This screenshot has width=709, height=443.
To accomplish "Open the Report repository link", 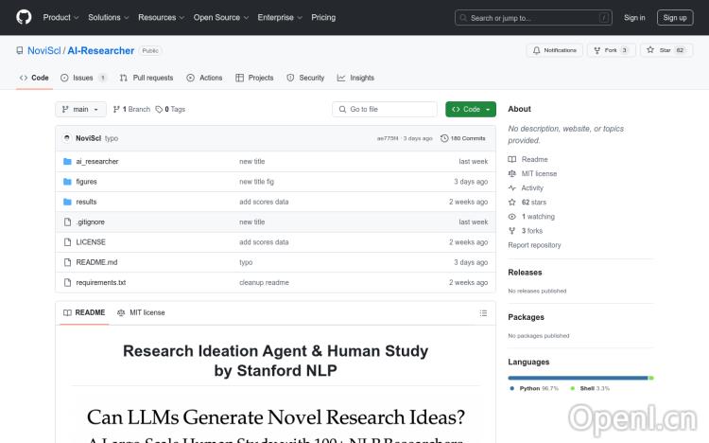I will [x=534, y=245].
